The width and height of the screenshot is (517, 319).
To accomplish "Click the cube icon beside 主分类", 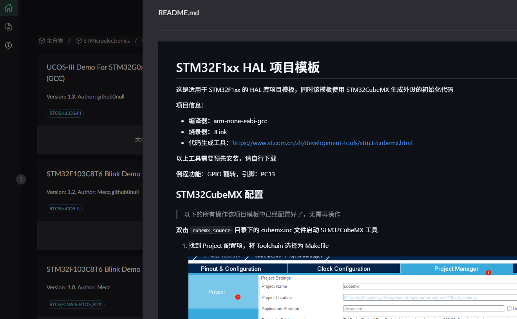I will tap(42, 41).
